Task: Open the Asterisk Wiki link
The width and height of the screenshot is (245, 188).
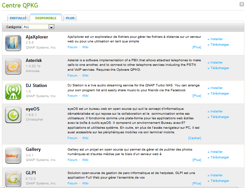Action: [x=85, y=76]
